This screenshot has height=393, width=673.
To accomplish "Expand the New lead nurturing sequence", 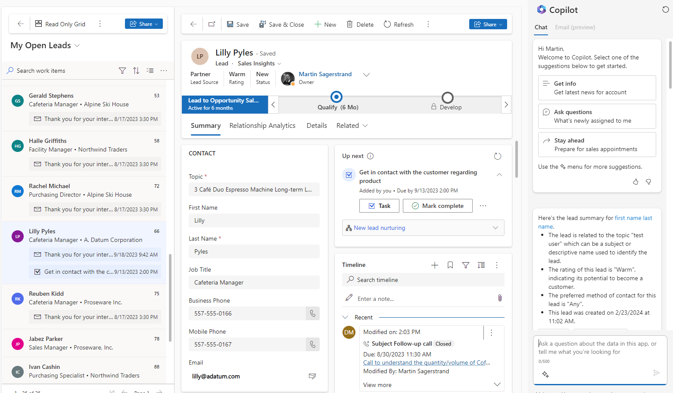I will coord(495,228).
